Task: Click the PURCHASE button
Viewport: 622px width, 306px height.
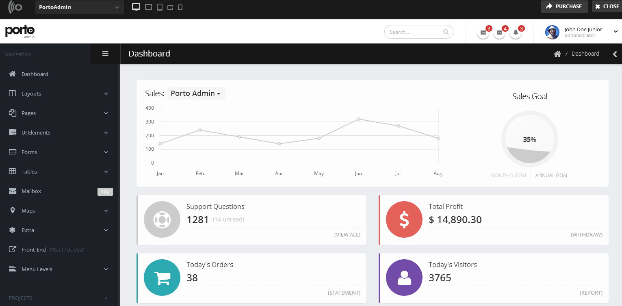Action: coord(564,7)
